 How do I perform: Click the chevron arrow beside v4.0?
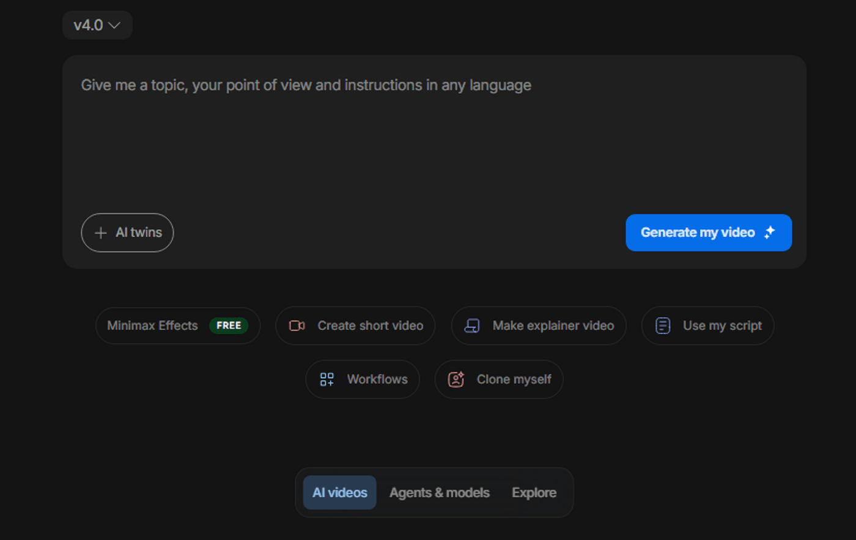[x=114, y=25]
